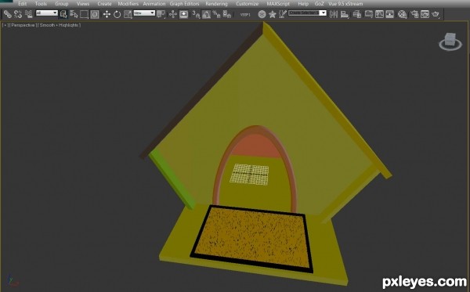Activate the Select and Move tool
The image size is (470, 292).
point(107,14)
